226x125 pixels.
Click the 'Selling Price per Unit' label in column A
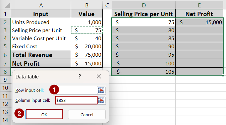tap(41, 30)
